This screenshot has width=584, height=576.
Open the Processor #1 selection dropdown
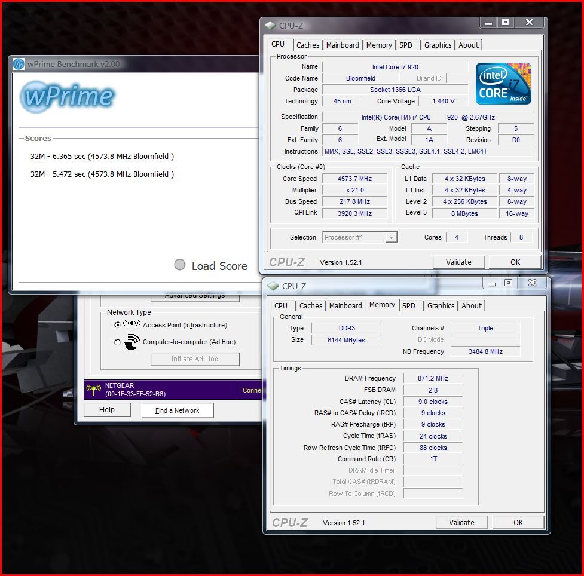click(x=393, y=237)
